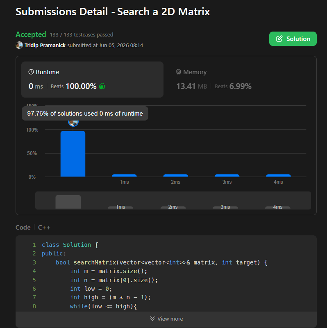
Task: Click 'class Solution {' on line 1
Action: (70, 245)
